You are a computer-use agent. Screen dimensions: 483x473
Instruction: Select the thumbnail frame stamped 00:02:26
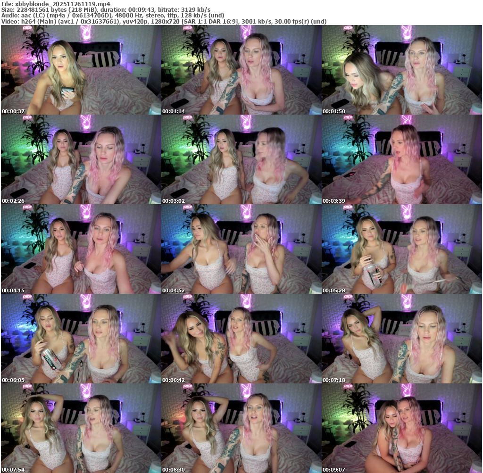point(81,159)
